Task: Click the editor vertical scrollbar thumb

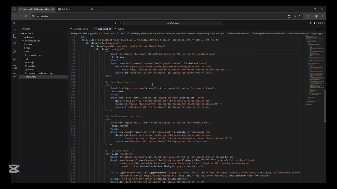Action: click(x=325, y=105)
